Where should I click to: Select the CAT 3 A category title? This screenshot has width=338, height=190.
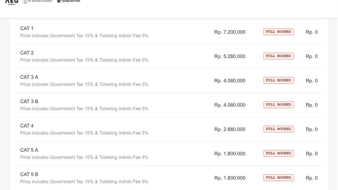coord(29,77)
